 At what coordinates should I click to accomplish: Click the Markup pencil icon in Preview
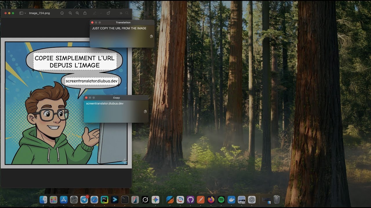(x=95, y=13)
